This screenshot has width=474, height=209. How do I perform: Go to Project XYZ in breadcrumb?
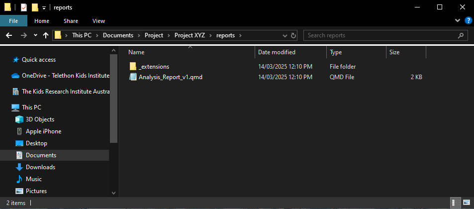[x=192, y=35]
